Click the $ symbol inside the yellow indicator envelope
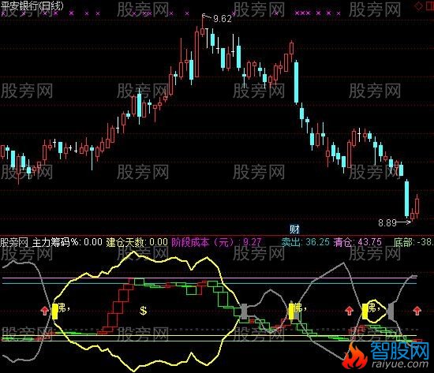Viewport: 434px width, 373px height. pos(143,311)
